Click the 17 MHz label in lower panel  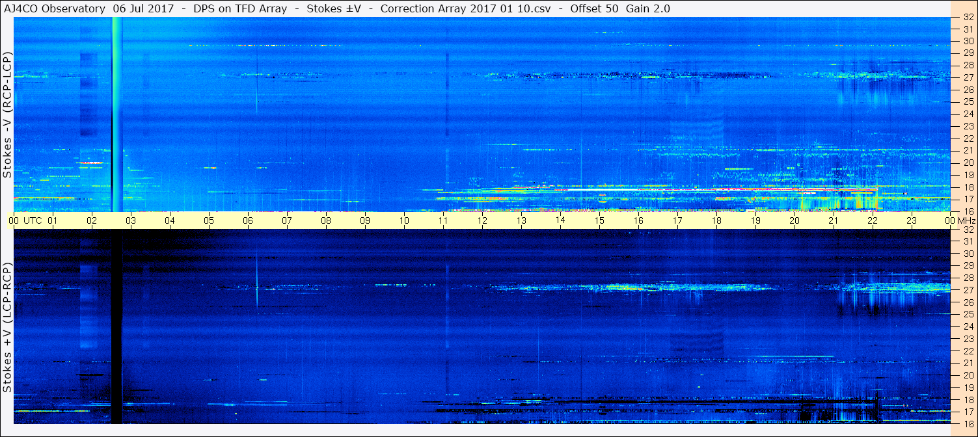968,412
